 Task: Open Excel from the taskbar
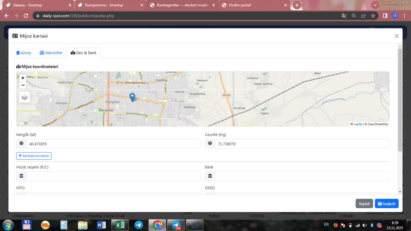pyautogui.click(x=120, y=225)
